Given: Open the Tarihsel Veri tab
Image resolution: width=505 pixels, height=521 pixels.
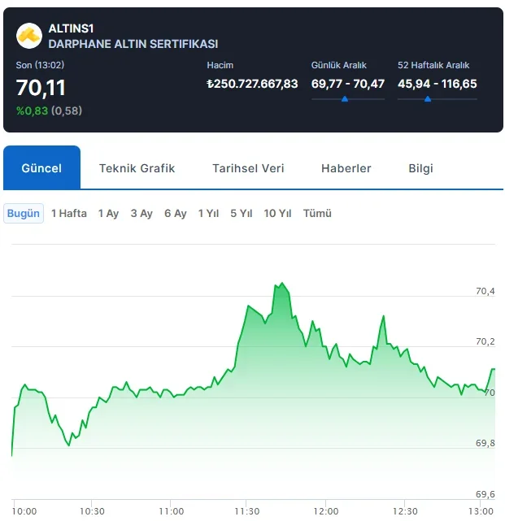Looking at the screenshot, I should [248, 168].
